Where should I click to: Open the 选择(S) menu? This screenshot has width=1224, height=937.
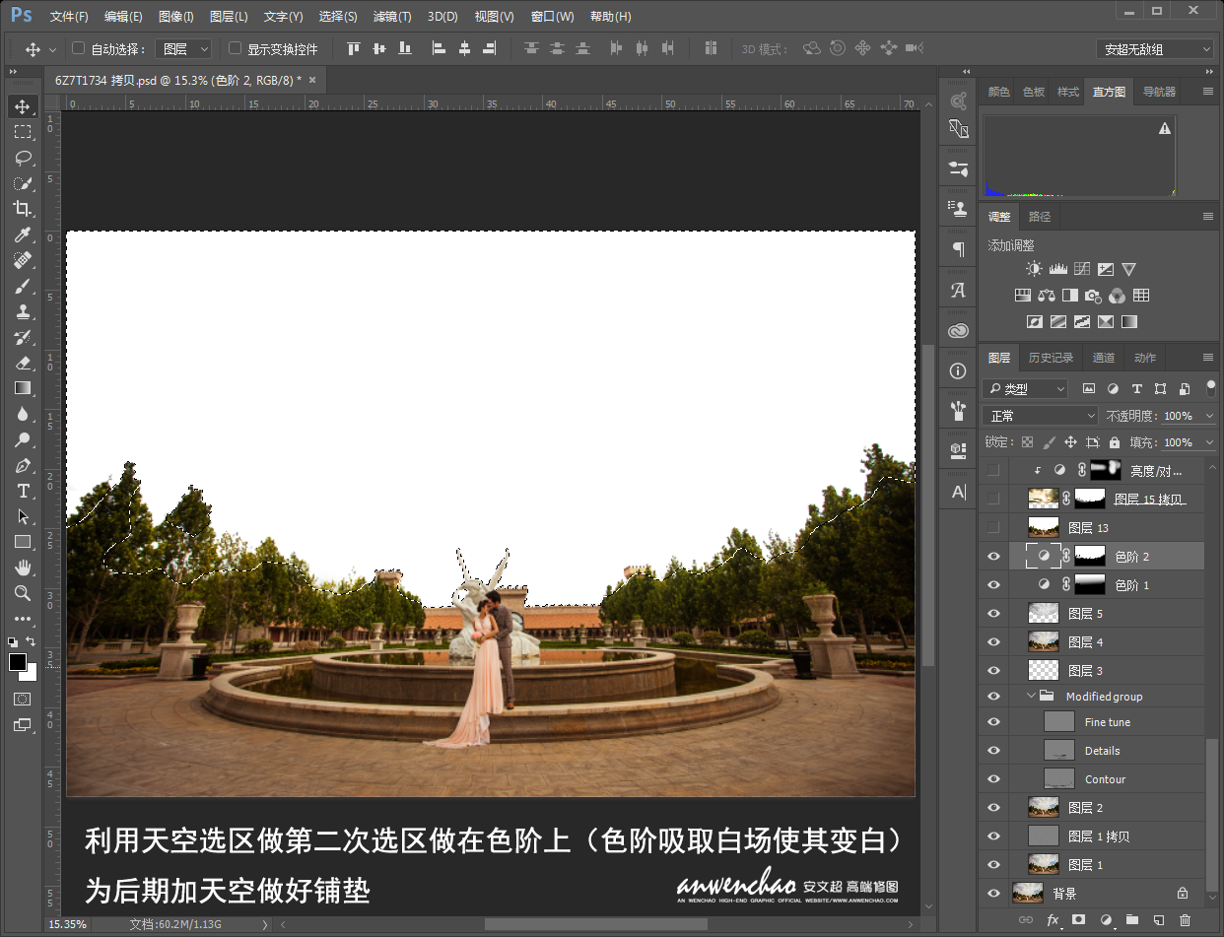point(338,17)
